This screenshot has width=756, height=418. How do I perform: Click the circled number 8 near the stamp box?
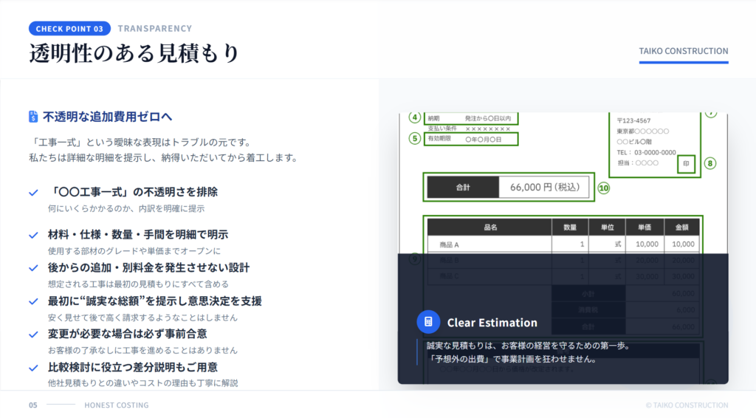[x=710, y=163]
